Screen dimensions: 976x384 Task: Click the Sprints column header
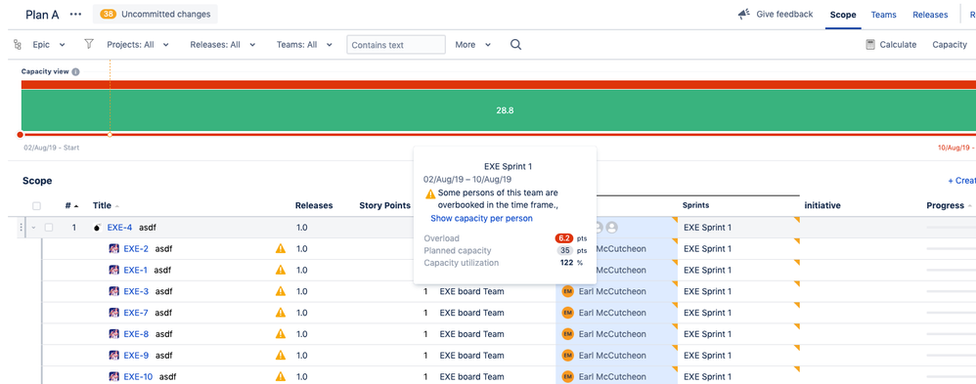[695, 205]
